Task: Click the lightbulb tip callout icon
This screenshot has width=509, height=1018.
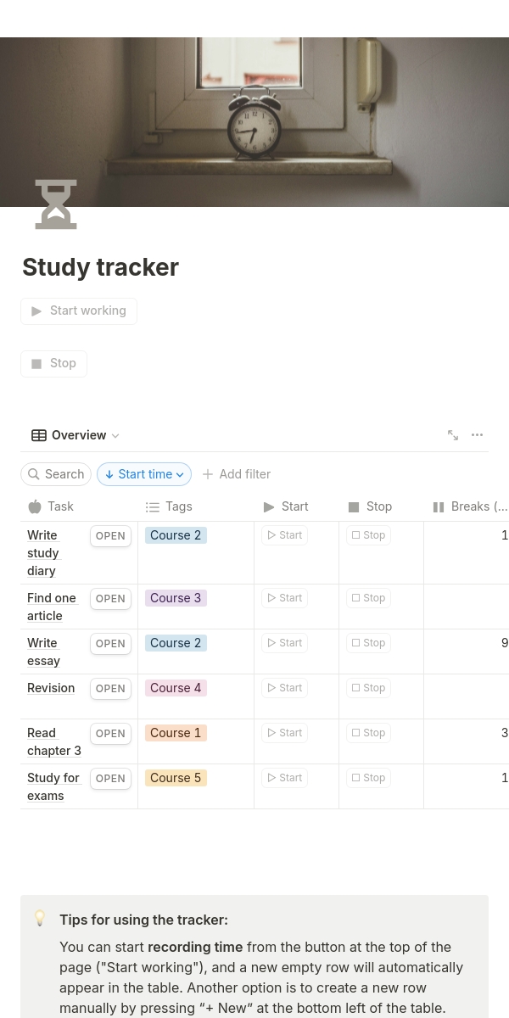Action: tap(40, 917)
